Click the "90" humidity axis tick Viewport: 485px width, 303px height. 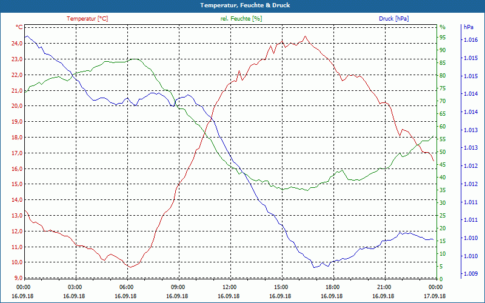(x=443, y=50)
